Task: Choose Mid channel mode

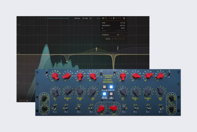Action: click(x=120, y=39)
